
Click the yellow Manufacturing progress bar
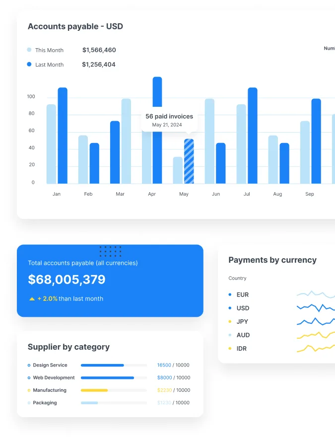pyautogui.click(x=114, y=390)
